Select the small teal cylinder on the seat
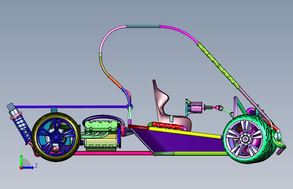Screen dimensions: 293x189 (x=171, y=118)
